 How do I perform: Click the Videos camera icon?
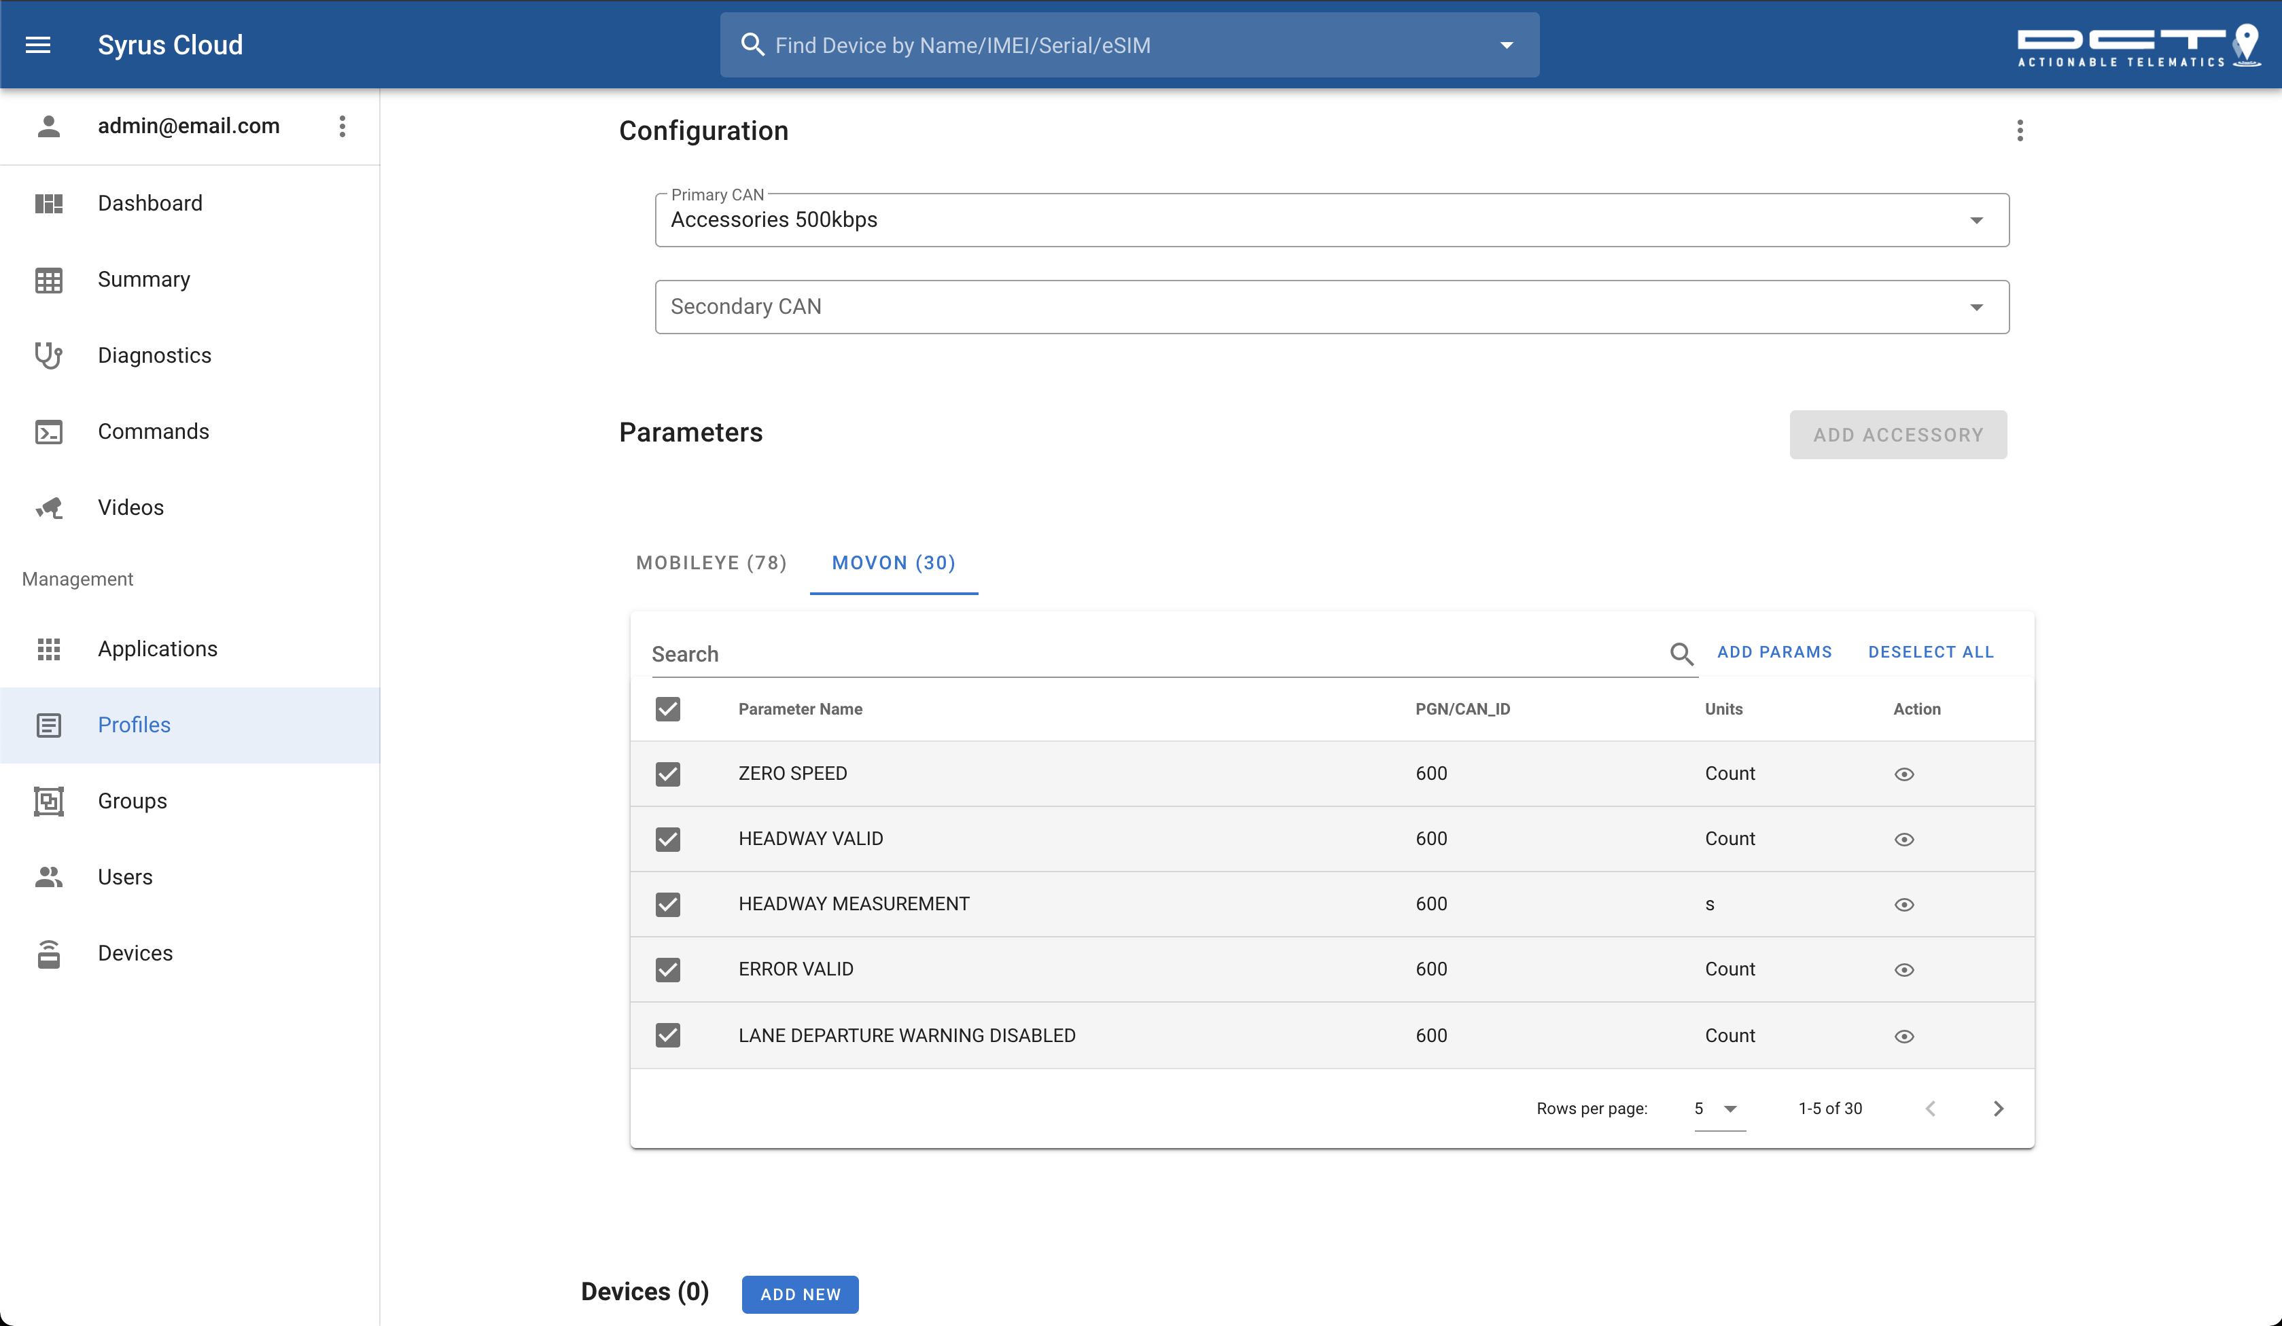(49, 507)
